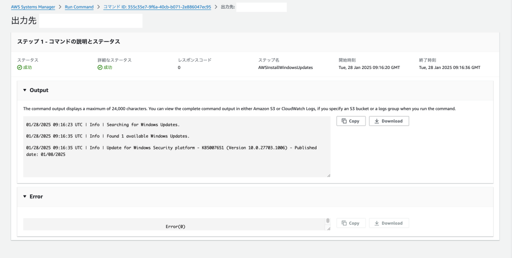512x258 pixels.
Task: Click the scrollbar in the Error text box
Action: coord(328,220)
